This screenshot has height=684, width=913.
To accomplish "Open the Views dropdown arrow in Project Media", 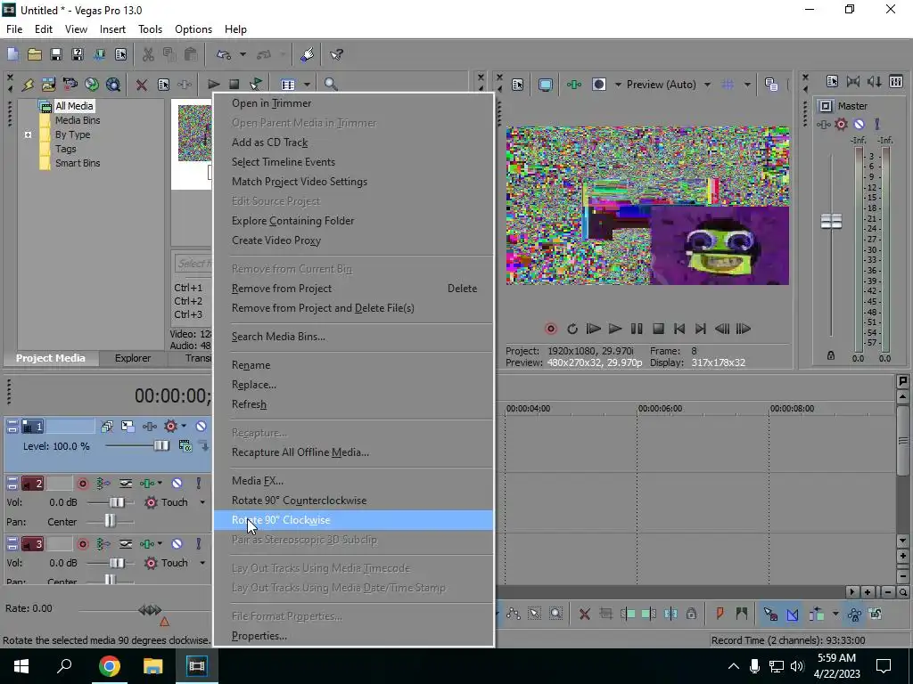I will (307, 85).
